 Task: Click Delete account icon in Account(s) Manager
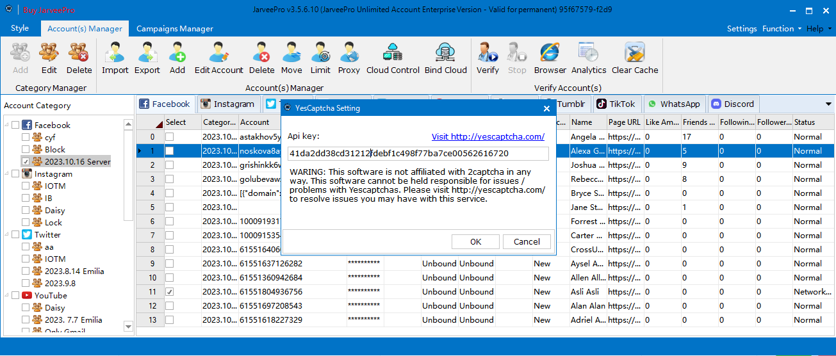coord(261,58)
